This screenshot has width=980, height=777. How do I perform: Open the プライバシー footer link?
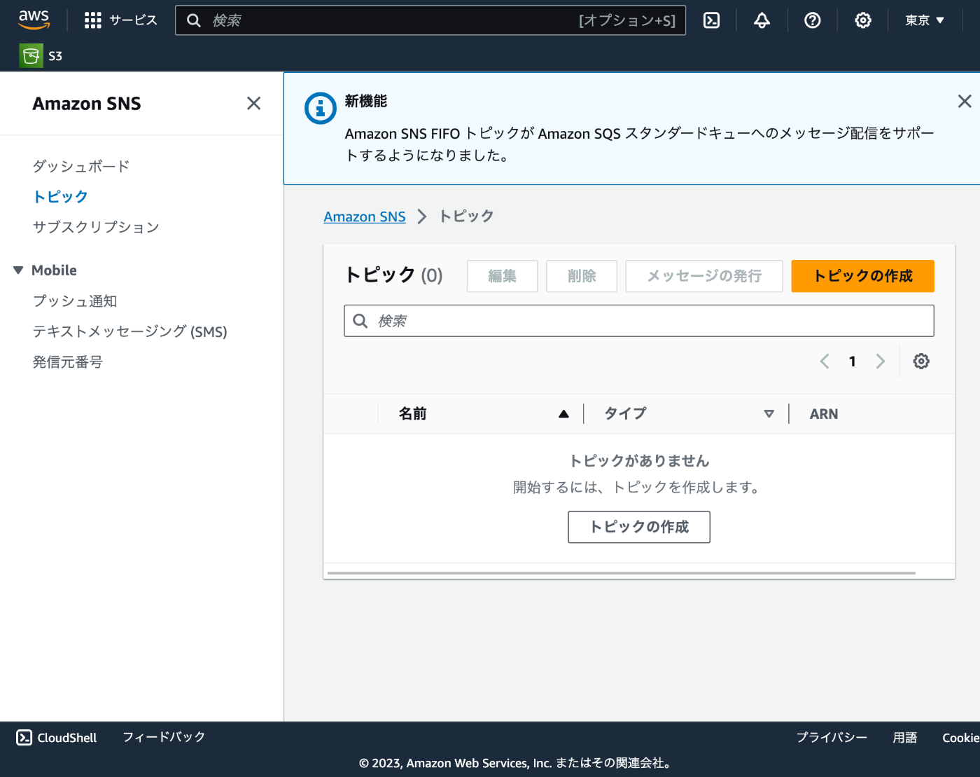pos(832,738)
